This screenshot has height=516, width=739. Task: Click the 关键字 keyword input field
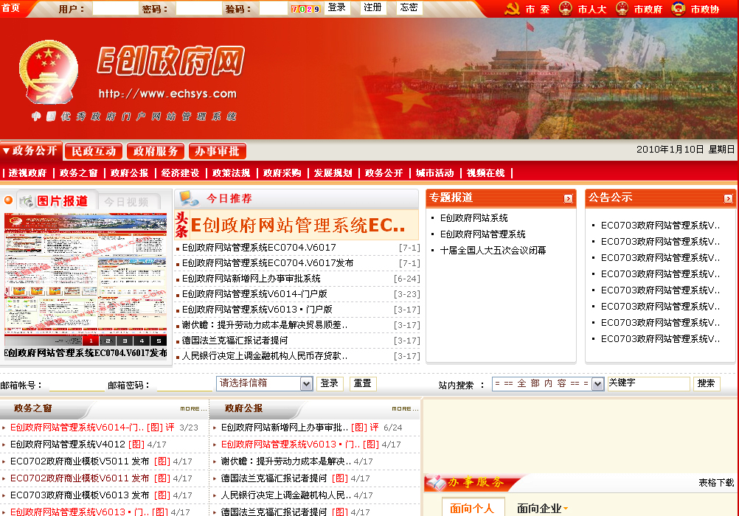click(x=649, y=383)
